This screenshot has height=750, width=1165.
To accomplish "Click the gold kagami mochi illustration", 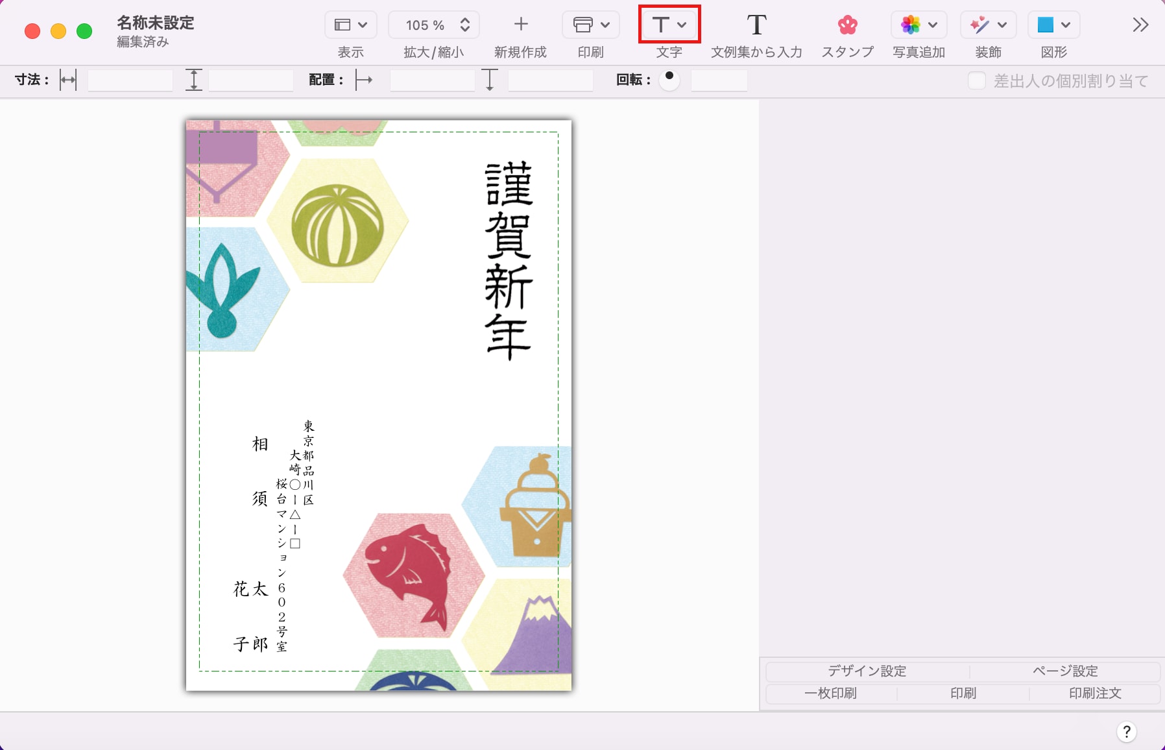I will (536, 506).
